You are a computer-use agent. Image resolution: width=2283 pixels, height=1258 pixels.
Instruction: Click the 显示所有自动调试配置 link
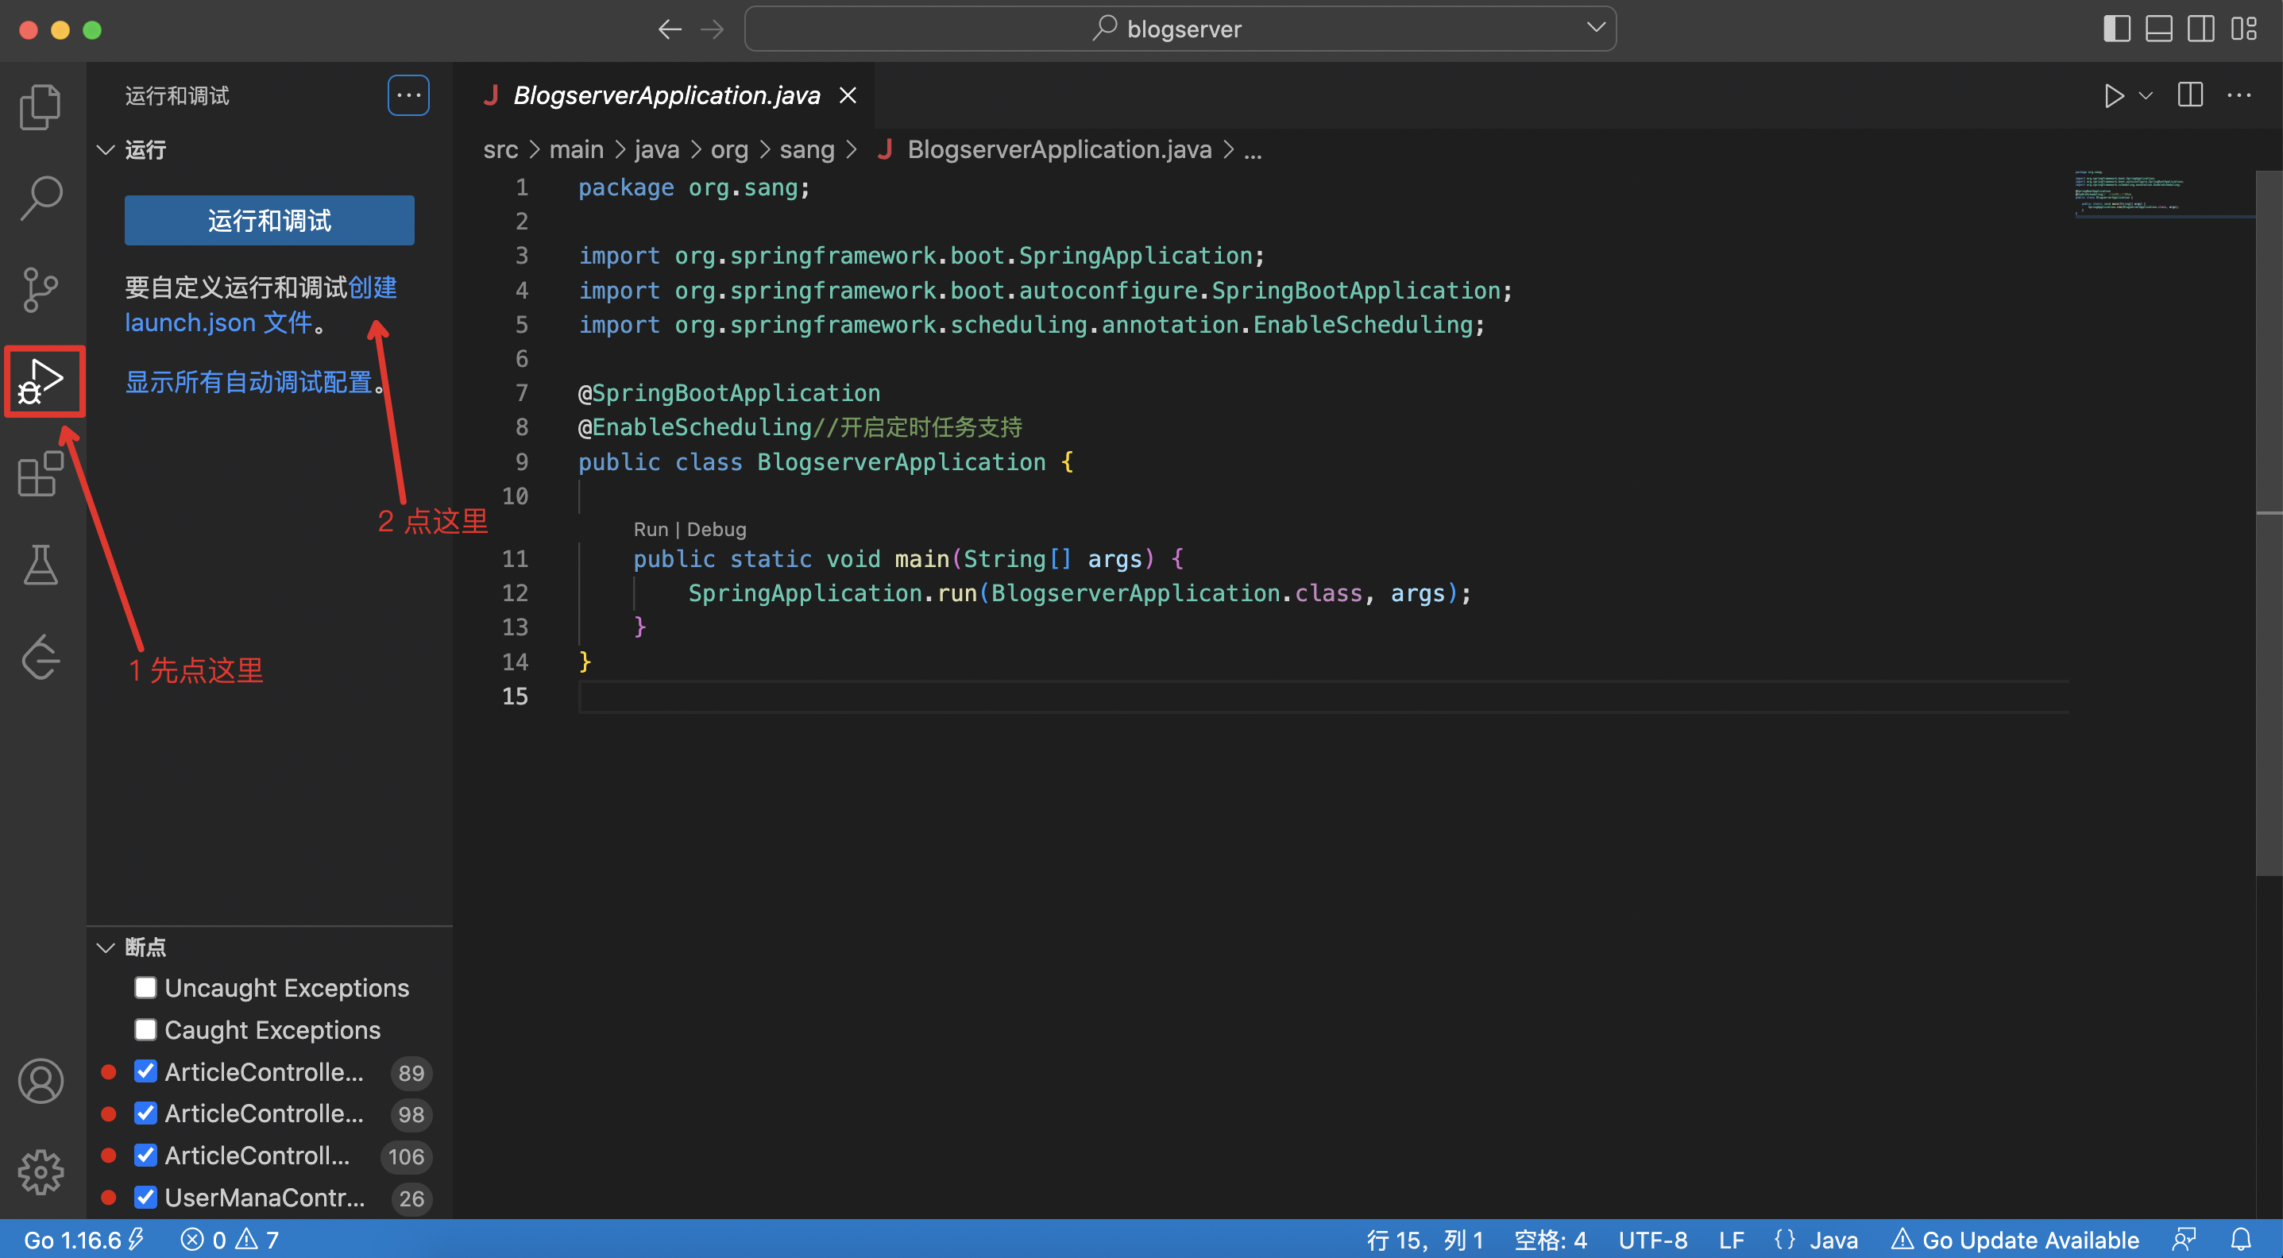[248, 382]
